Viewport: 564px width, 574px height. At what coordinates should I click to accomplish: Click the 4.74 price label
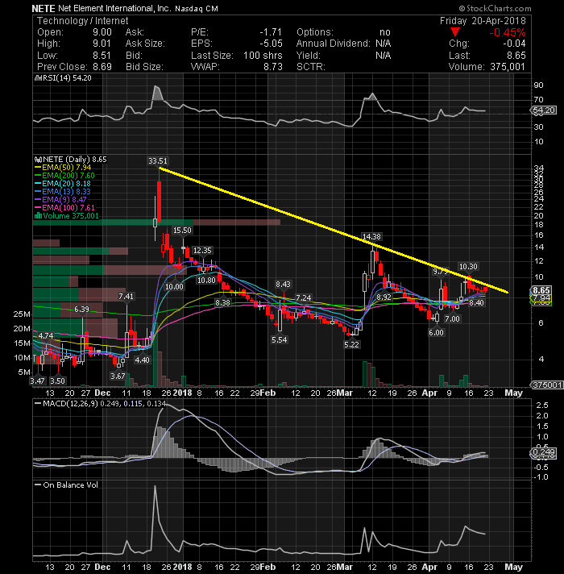tap(46, 335)
